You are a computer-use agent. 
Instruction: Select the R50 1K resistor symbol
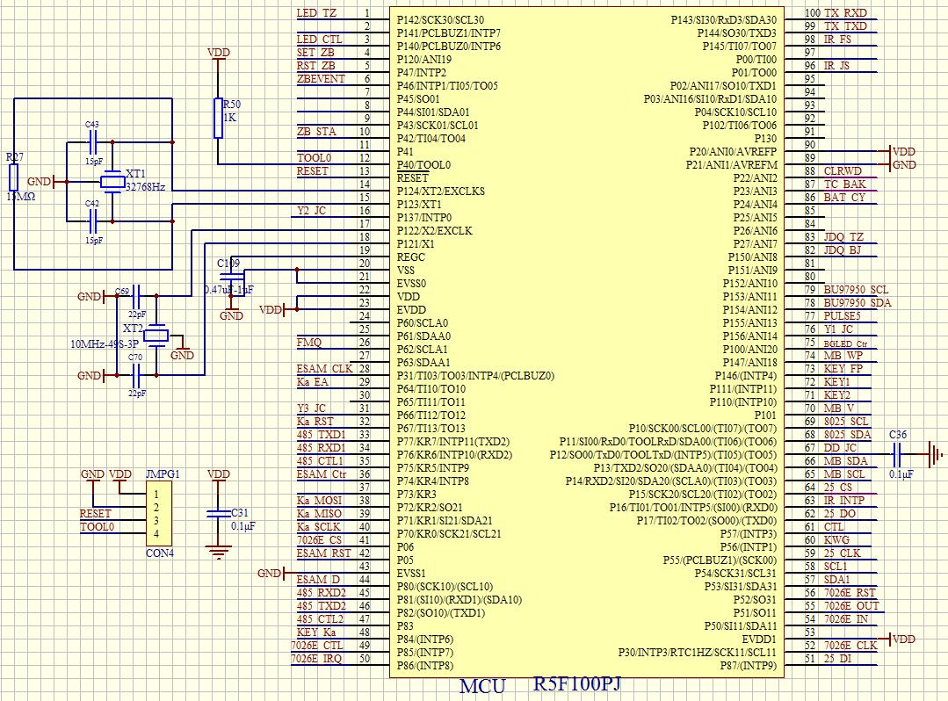[x=219, y=119]
